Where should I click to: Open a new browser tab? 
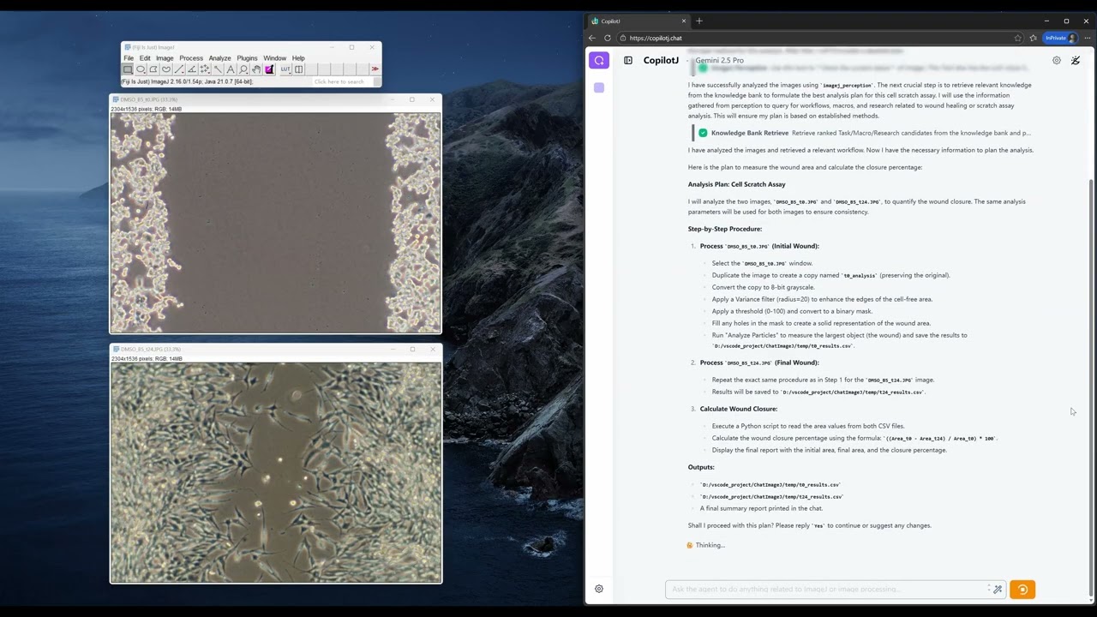tap(699, 21)
